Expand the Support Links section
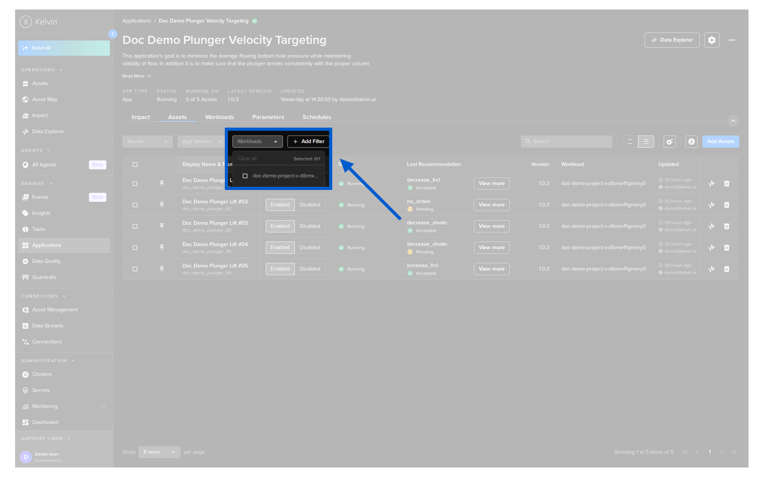 (x=46, y=438)
